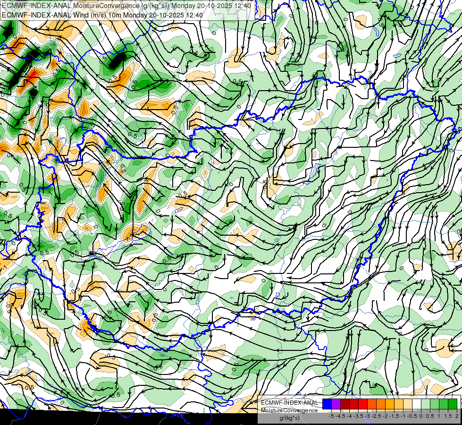The height and width of the screenshot is (425, 462).
Task: Pick the darkest green legend swatch
Action: (453, 404)
